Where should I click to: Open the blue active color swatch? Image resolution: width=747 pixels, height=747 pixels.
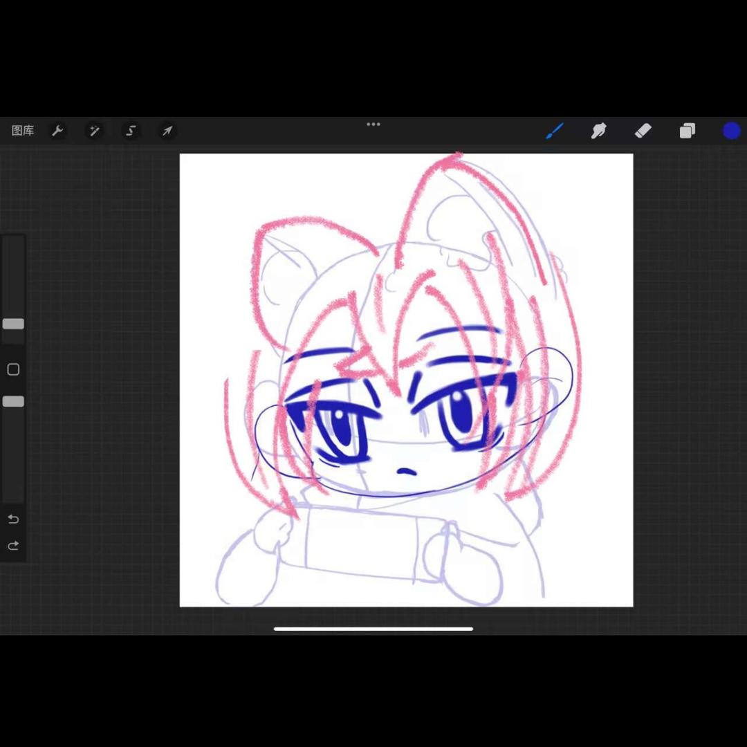click(x=731, y=131)
